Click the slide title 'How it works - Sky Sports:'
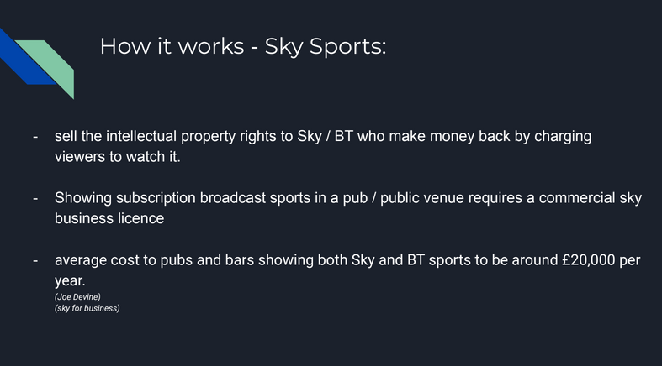The width and height of the screenshot is (662, 366). [x=243, y=46]
